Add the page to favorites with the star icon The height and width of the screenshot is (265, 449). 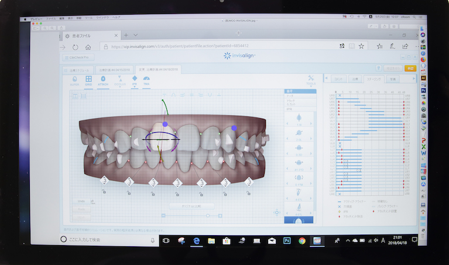coord(361,46)
